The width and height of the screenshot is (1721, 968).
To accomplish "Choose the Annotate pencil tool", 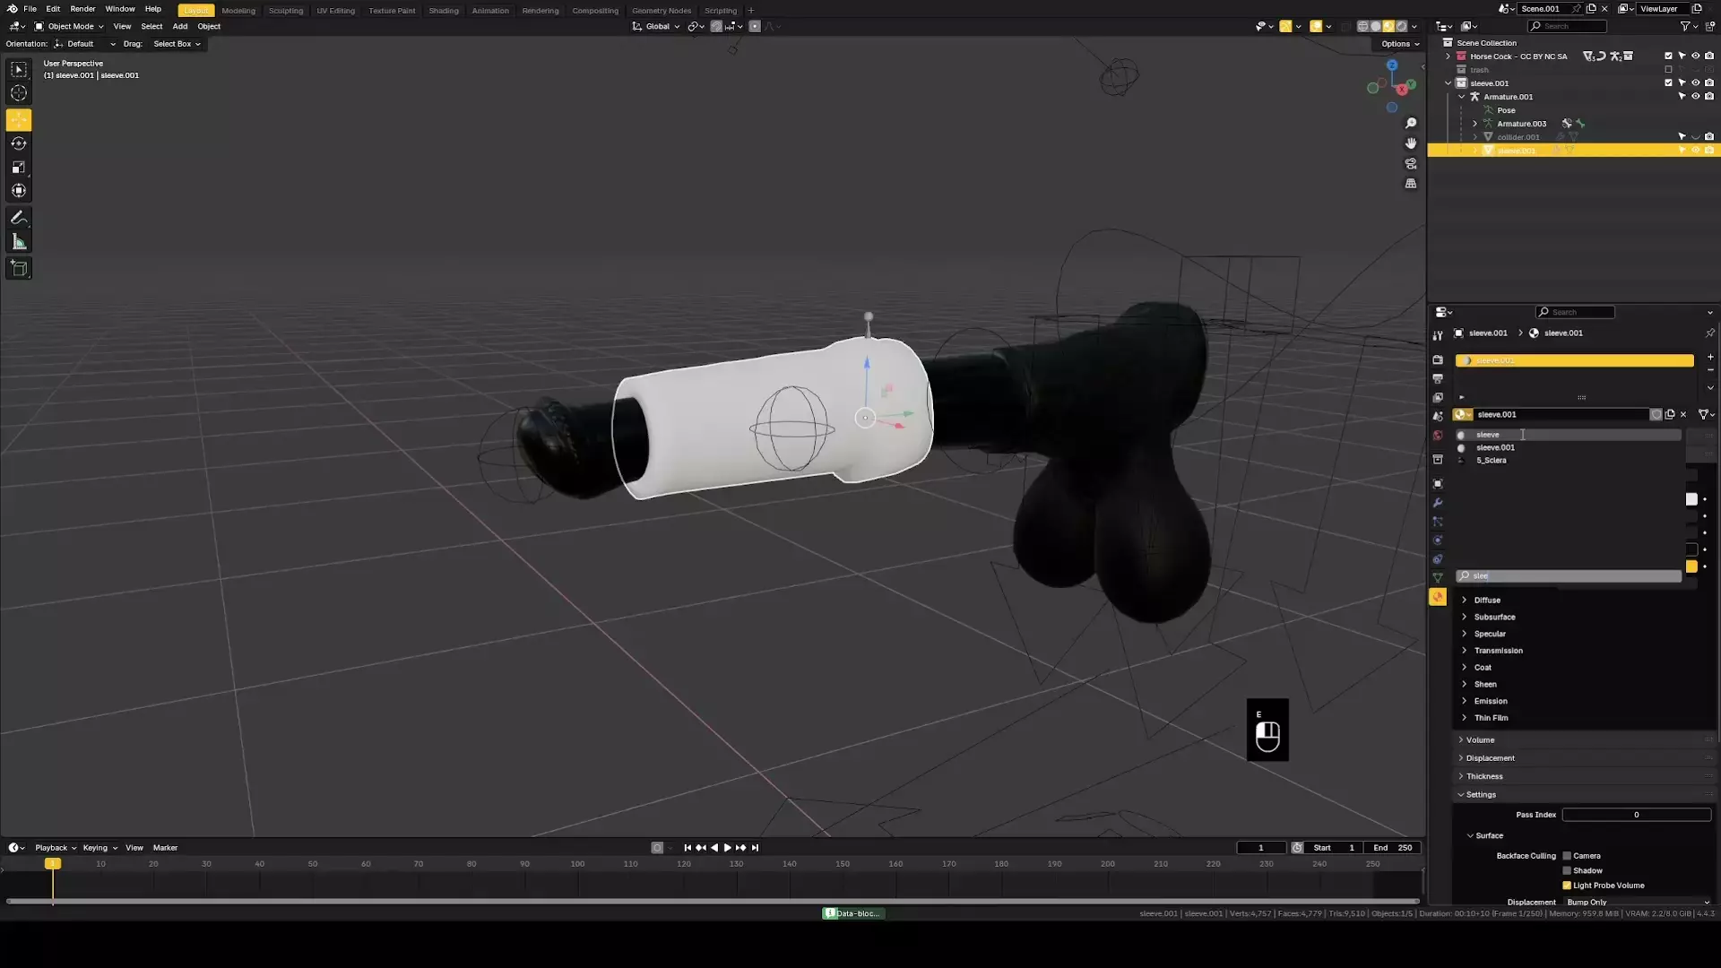I will tap(19, 218).
